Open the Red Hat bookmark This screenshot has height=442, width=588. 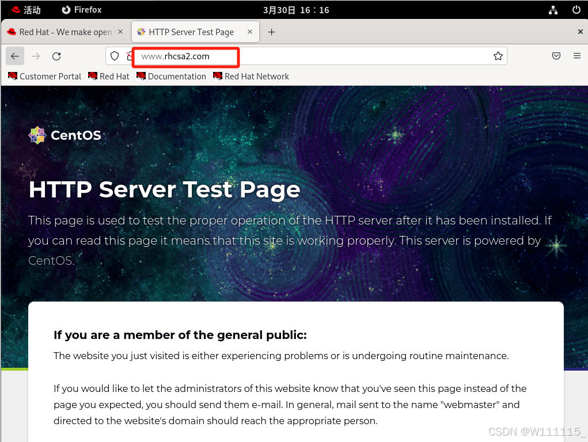coord(109,77)
